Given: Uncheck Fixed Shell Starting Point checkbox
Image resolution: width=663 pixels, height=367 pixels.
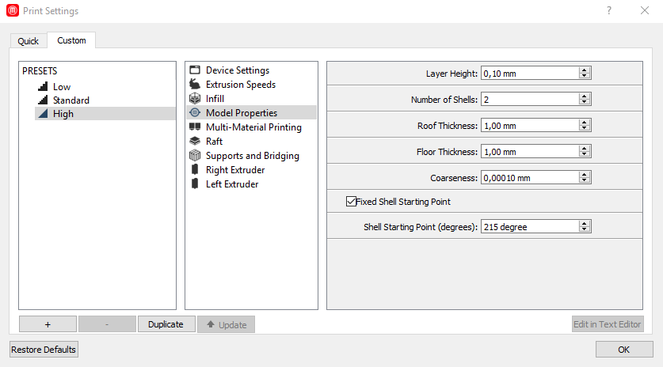Looking at the screenshot, I should point(351,202).
